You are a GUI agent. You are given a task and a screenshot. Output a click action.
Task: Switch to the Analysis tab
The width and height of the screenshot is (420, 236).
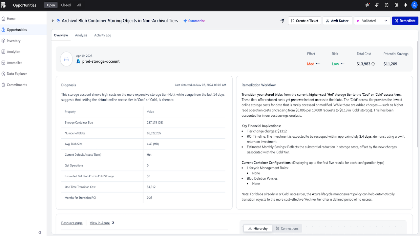(81, 35)
